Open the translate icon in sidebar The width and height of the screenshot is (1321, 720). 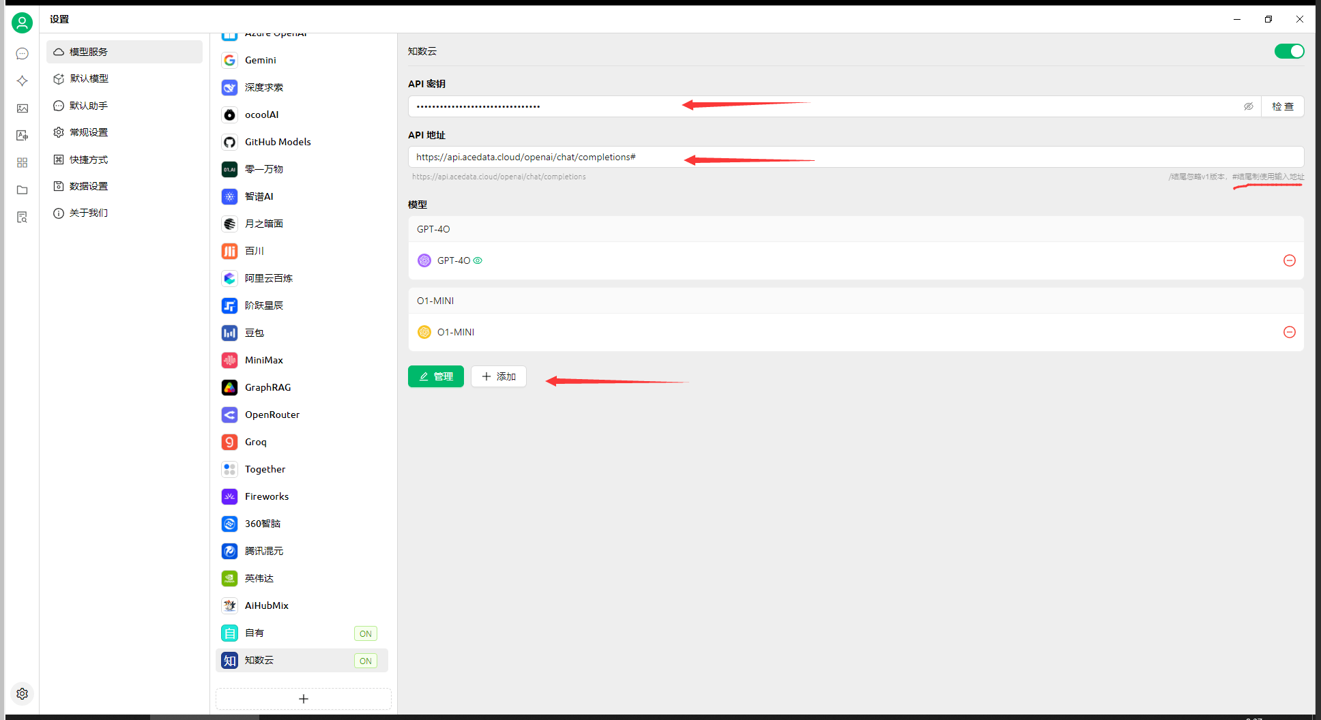pyautogui.click(x=22, y=136)
